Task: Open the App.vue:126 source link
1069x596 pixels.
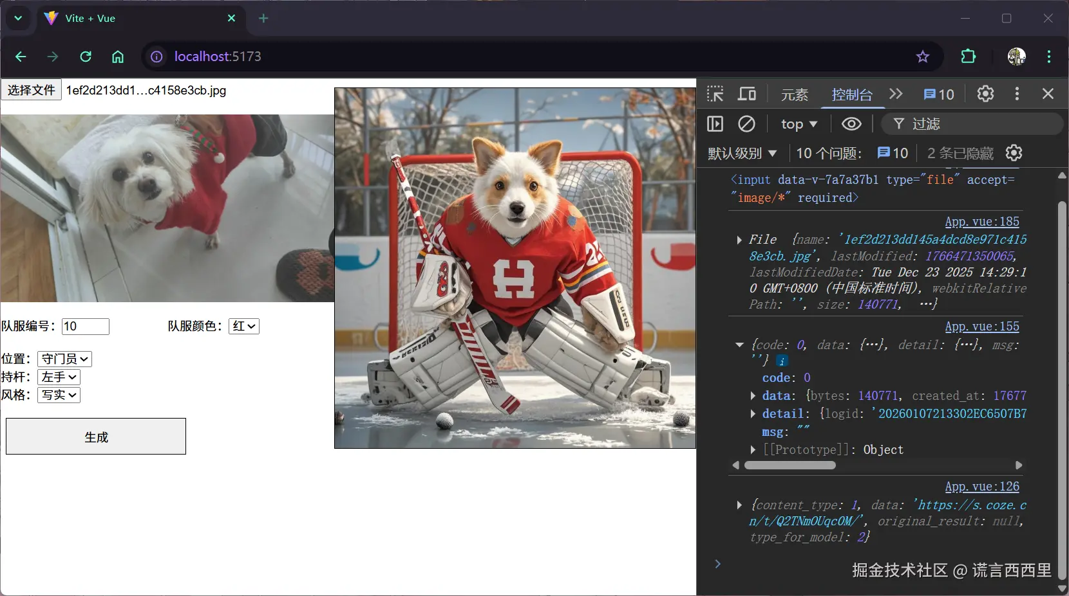Action: [x=982, y=486]
